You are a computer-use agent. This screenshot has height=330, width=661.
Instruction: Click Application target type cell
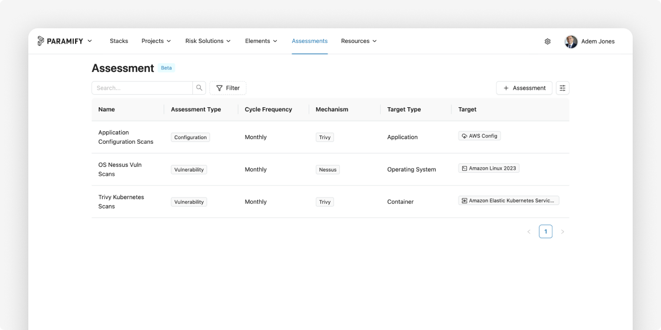403,137
